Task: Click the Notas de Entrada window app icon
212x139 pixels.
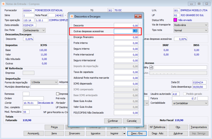Action: (x=3, y=4)
